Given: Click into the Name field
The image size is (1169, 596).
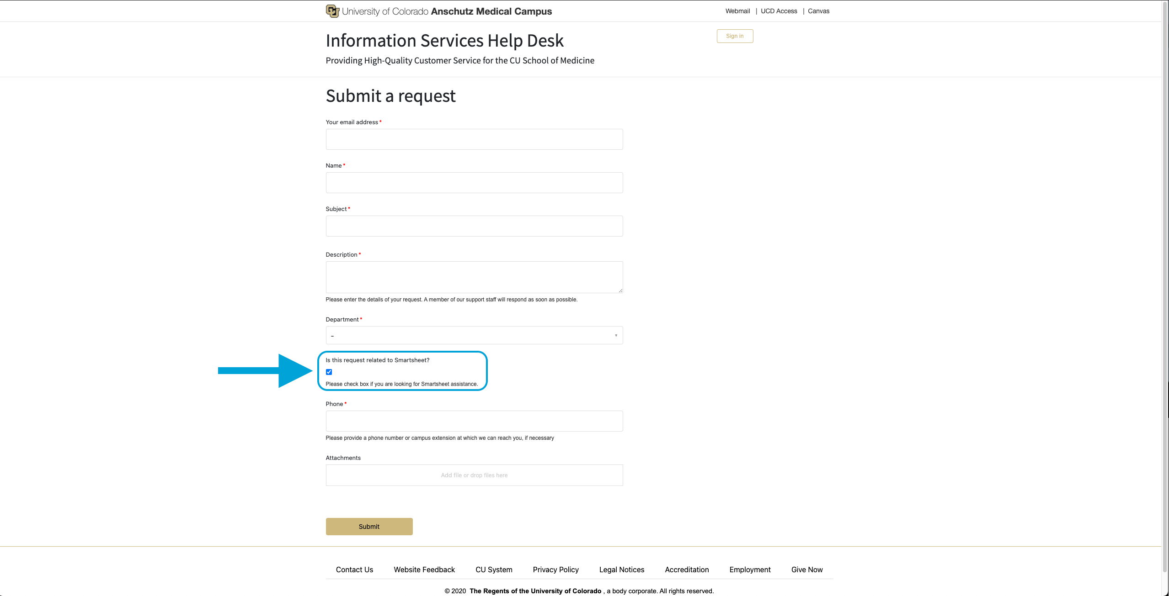Looking at the screenshot, I should tap(474, 183).
